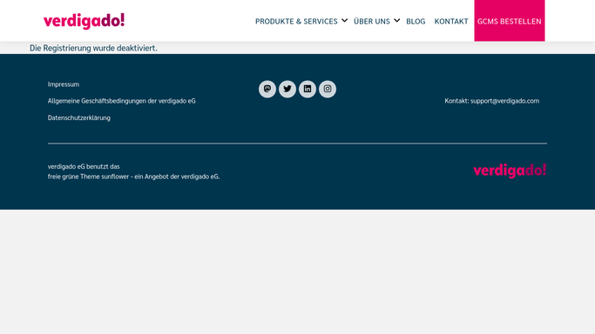Expand Über Uns chevron
Viewport: 595px width, 334px height.
(397, 21)
